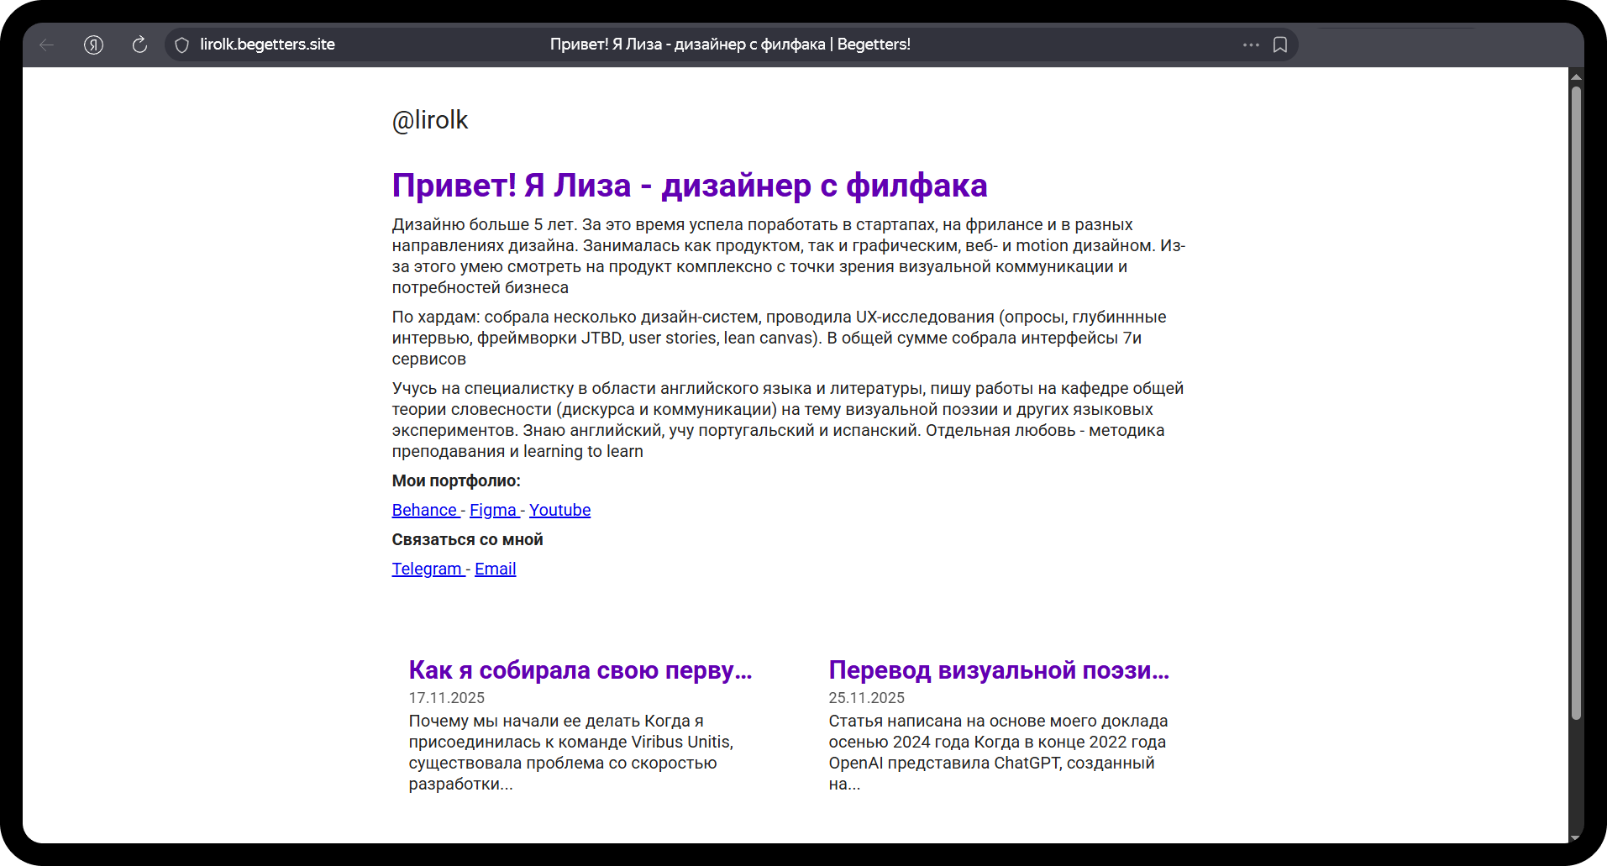Click the scrollbar down arrow
1607x866 pixels.
1576,837
